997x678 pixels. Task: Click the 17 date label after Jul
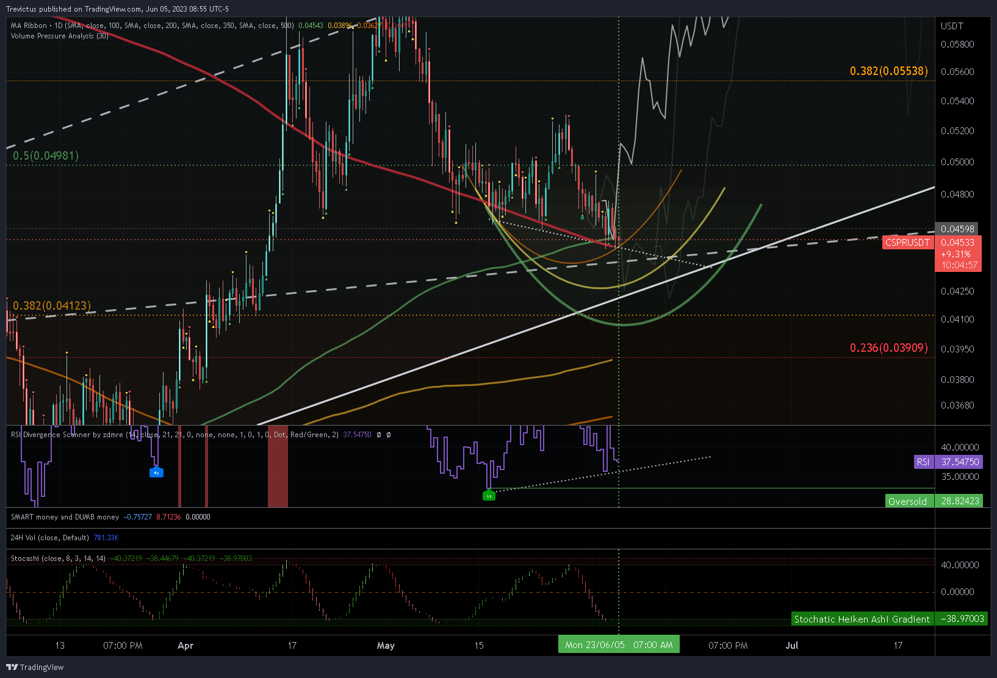point(898,645)
